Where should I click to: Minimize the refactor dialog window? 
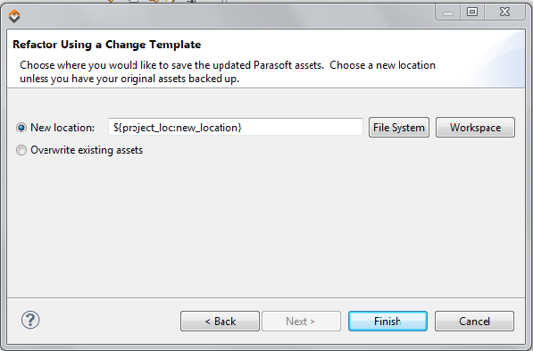(448, 13)
